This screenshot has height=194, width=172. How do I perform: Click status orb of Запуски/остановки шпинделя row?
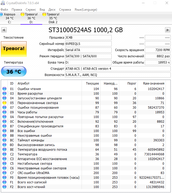[4, 98]
